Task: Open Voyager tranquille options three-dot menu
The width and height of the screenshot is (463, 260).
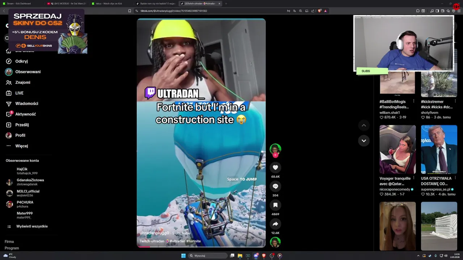Action: click(x=413, y=178)
